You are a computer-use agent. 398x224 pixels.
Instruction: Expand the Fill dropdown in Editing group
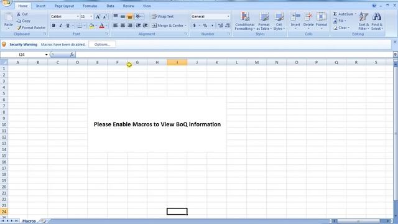345,21
